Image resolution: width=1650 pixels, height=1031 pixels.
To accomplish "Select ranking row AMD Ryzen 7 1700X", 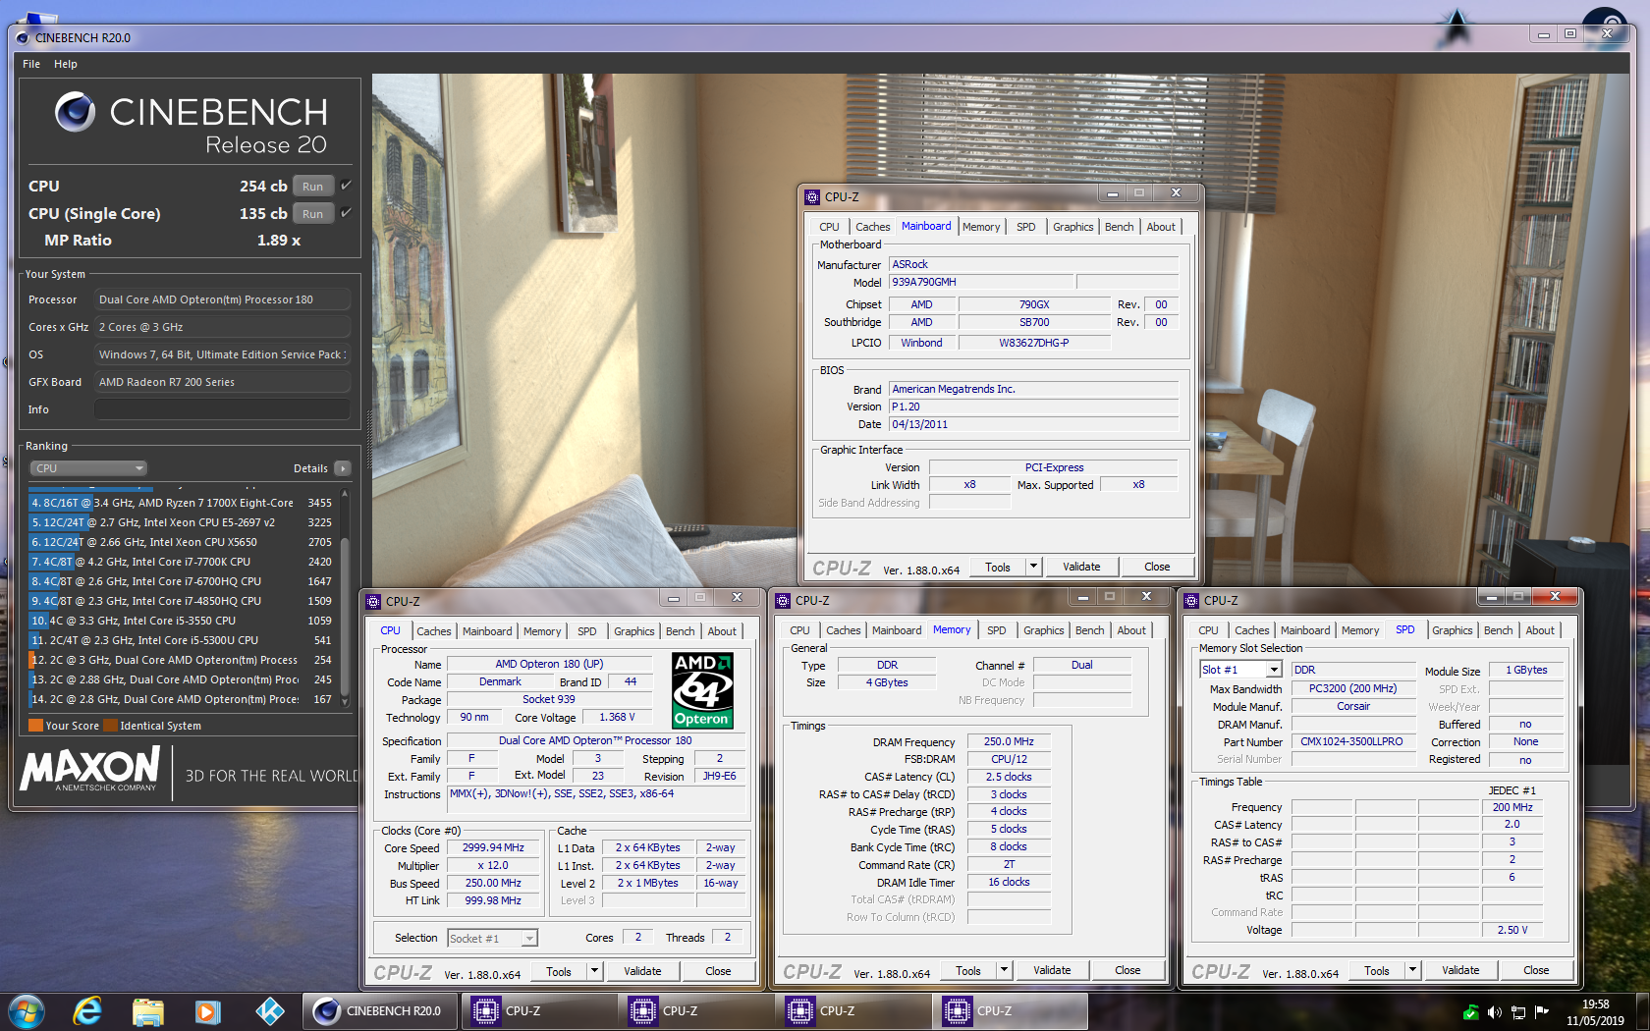I will [x=182, y=503].
